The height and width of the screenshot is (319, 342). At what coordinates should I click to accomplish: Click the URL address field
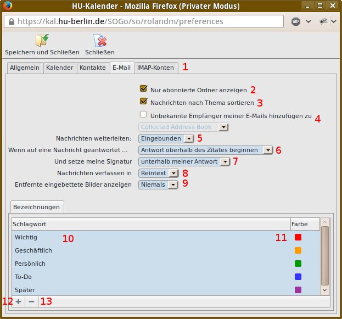[148, 21]
